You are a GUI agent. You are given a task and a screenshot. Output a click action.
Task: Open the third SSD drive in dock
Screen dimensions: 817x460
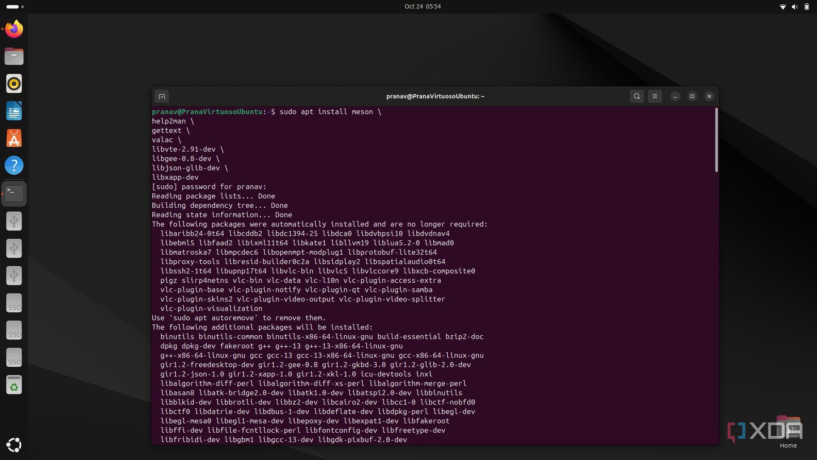click(14, 357)
